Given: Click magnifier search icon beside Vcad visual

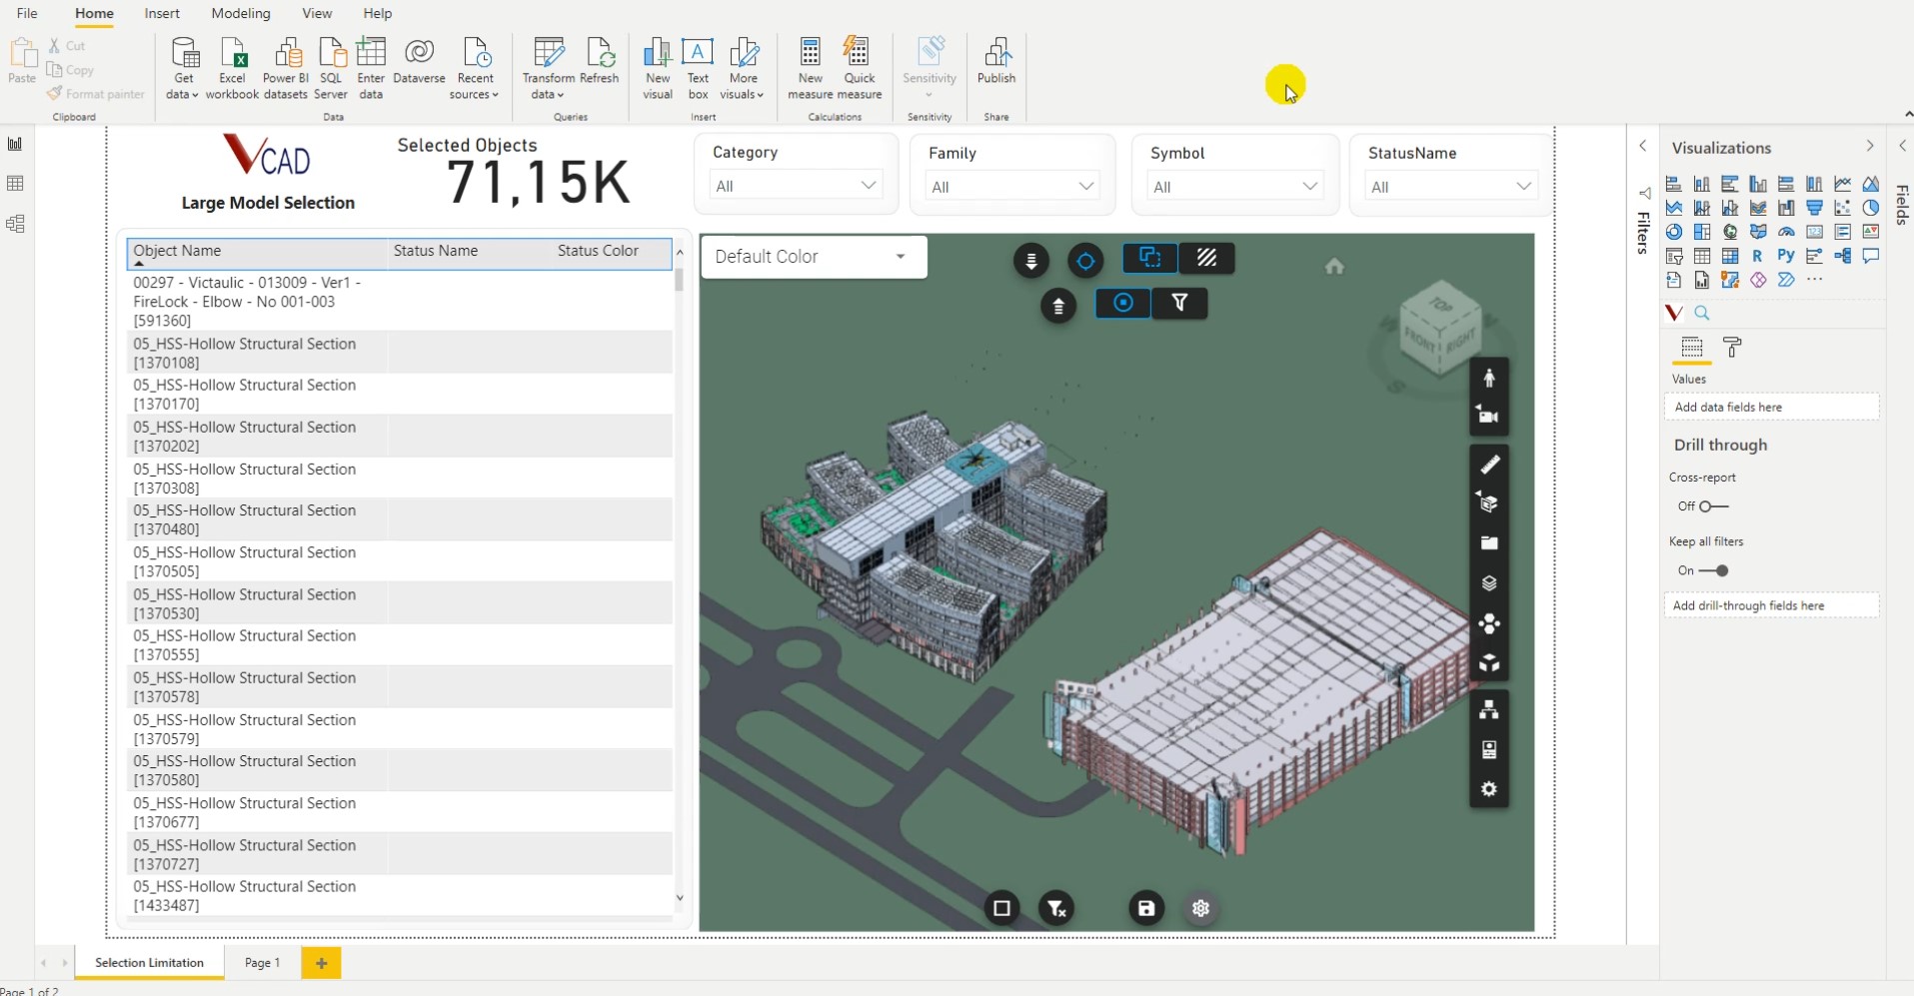Looking at the screenshot, I should tap(1702, 313).
